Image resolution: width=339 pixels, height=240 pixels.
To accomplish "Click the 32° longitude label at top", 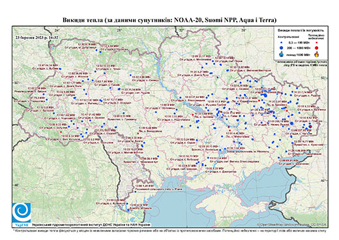I will click(181, 30).
